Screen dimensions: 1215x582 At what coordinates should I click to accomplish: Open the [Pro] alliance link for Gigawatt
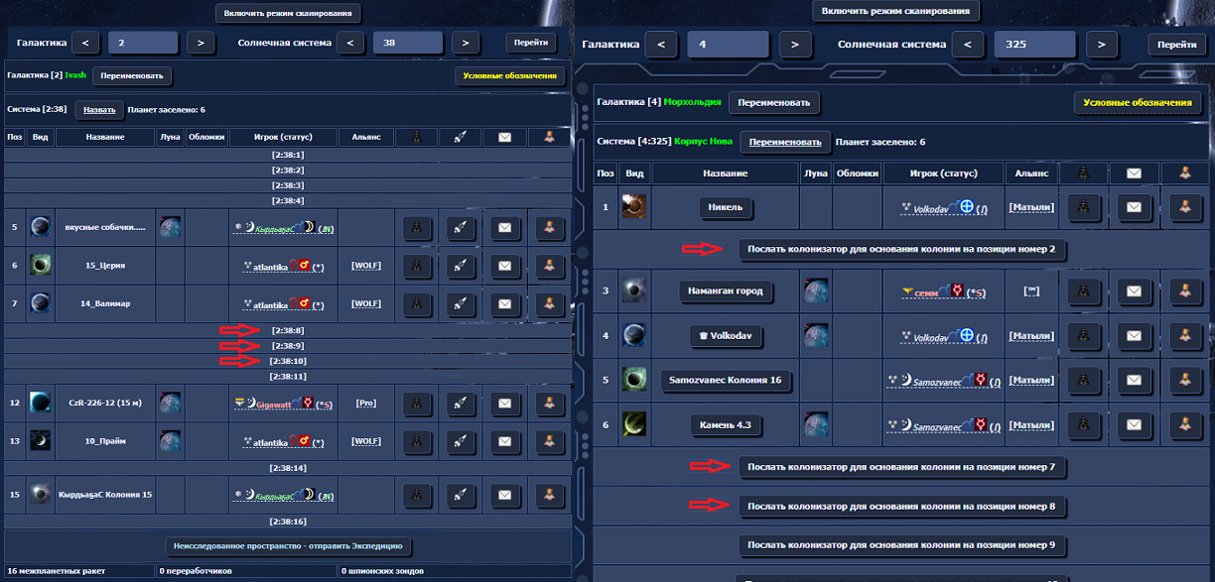[x=366, y=404]
